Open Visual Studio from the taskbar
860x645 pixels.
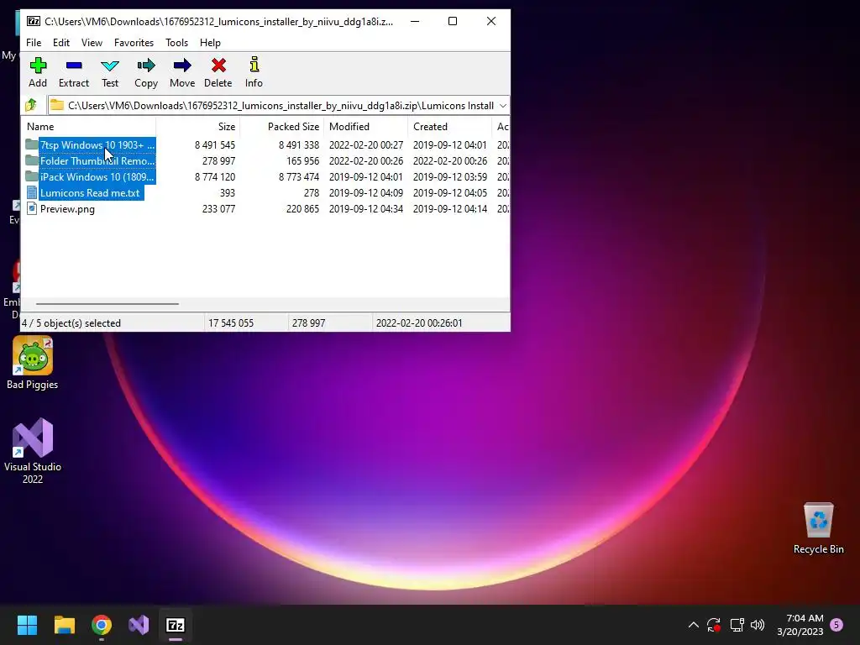139,625
